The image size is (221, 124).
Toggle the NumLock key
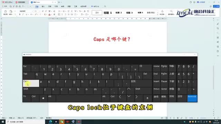pos(192,98)
